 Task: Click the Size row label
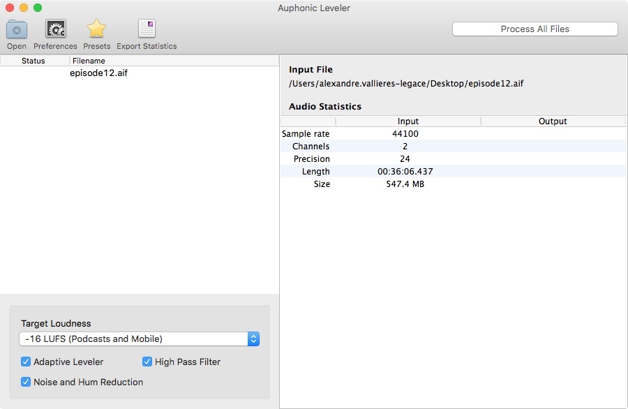tap(322, 184)
